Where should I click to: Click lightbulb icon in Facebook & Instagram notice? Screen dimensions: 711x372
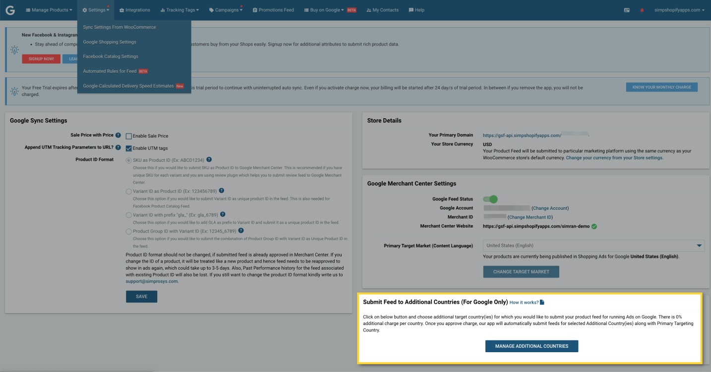tap(14, 49)
